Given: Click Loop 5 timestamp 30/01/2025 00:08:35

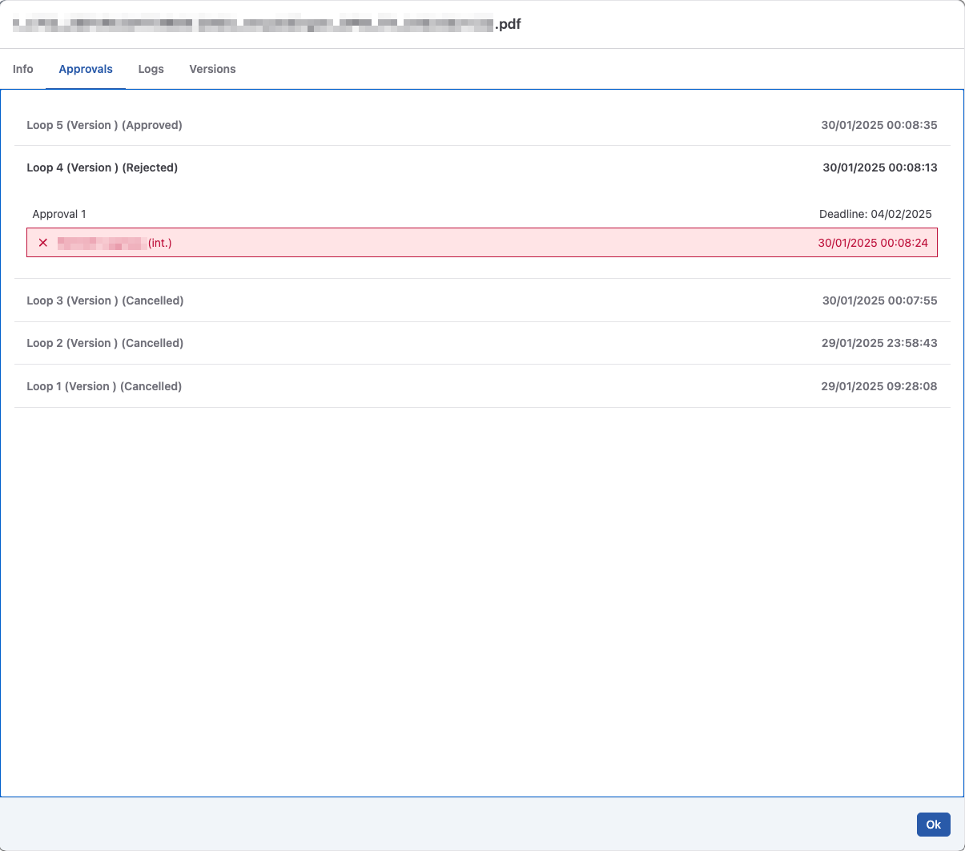Looking at the screenshot, I should tap(879, 125).
